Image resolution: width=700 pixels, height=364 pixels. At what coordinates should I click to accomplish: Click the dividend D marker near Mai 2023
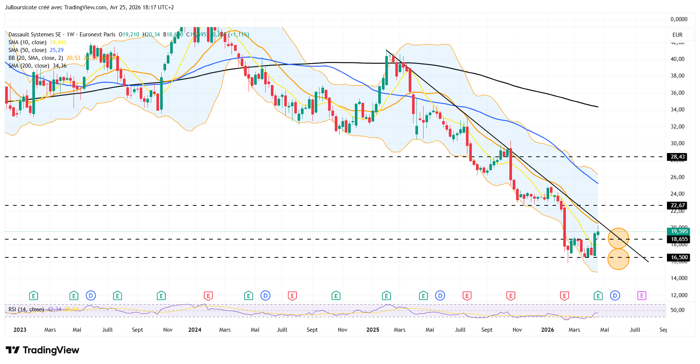[x=91, y=296]
